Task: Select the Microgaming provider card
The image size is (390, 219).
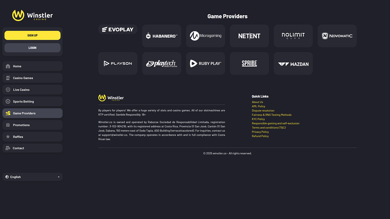Action: pos(205,36)
